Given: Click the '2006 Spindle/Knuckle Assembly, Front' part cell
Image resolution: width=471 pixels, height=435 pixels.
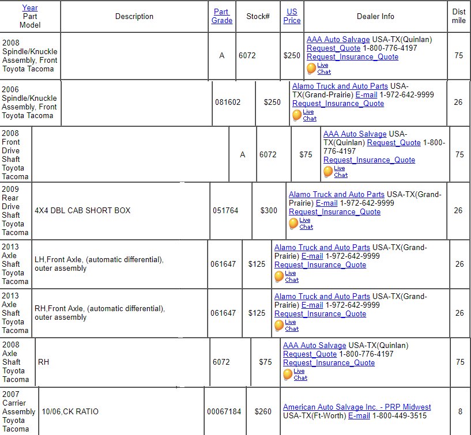Looking at the screenshot, I should point(31,103).
